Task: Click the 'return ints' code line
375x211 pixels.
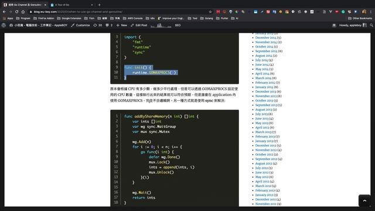Action: click(144, 198)
